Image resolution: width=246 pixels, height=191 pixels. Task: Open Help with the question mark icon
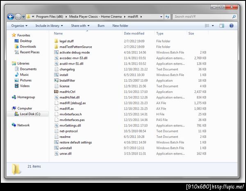coord(231,26)
